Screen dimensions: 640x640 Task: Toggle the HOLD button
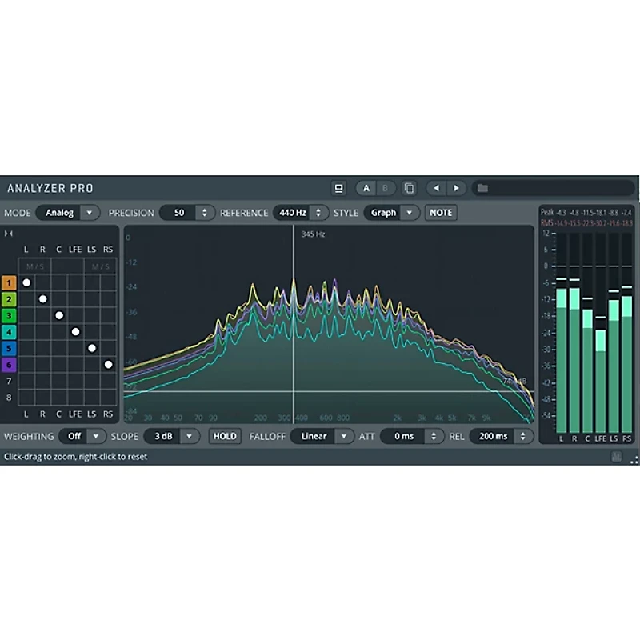click(x=225, y=436)
